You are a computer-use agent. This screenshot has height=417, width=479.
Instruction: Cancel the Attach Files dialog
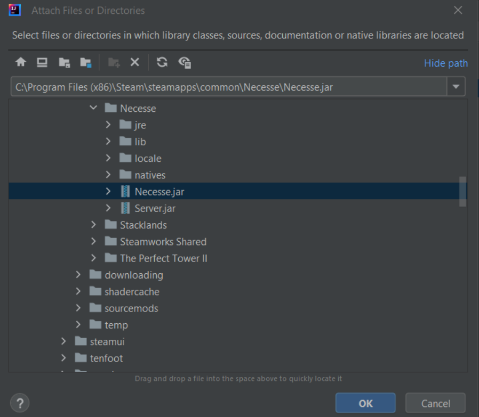pos(435,403)
